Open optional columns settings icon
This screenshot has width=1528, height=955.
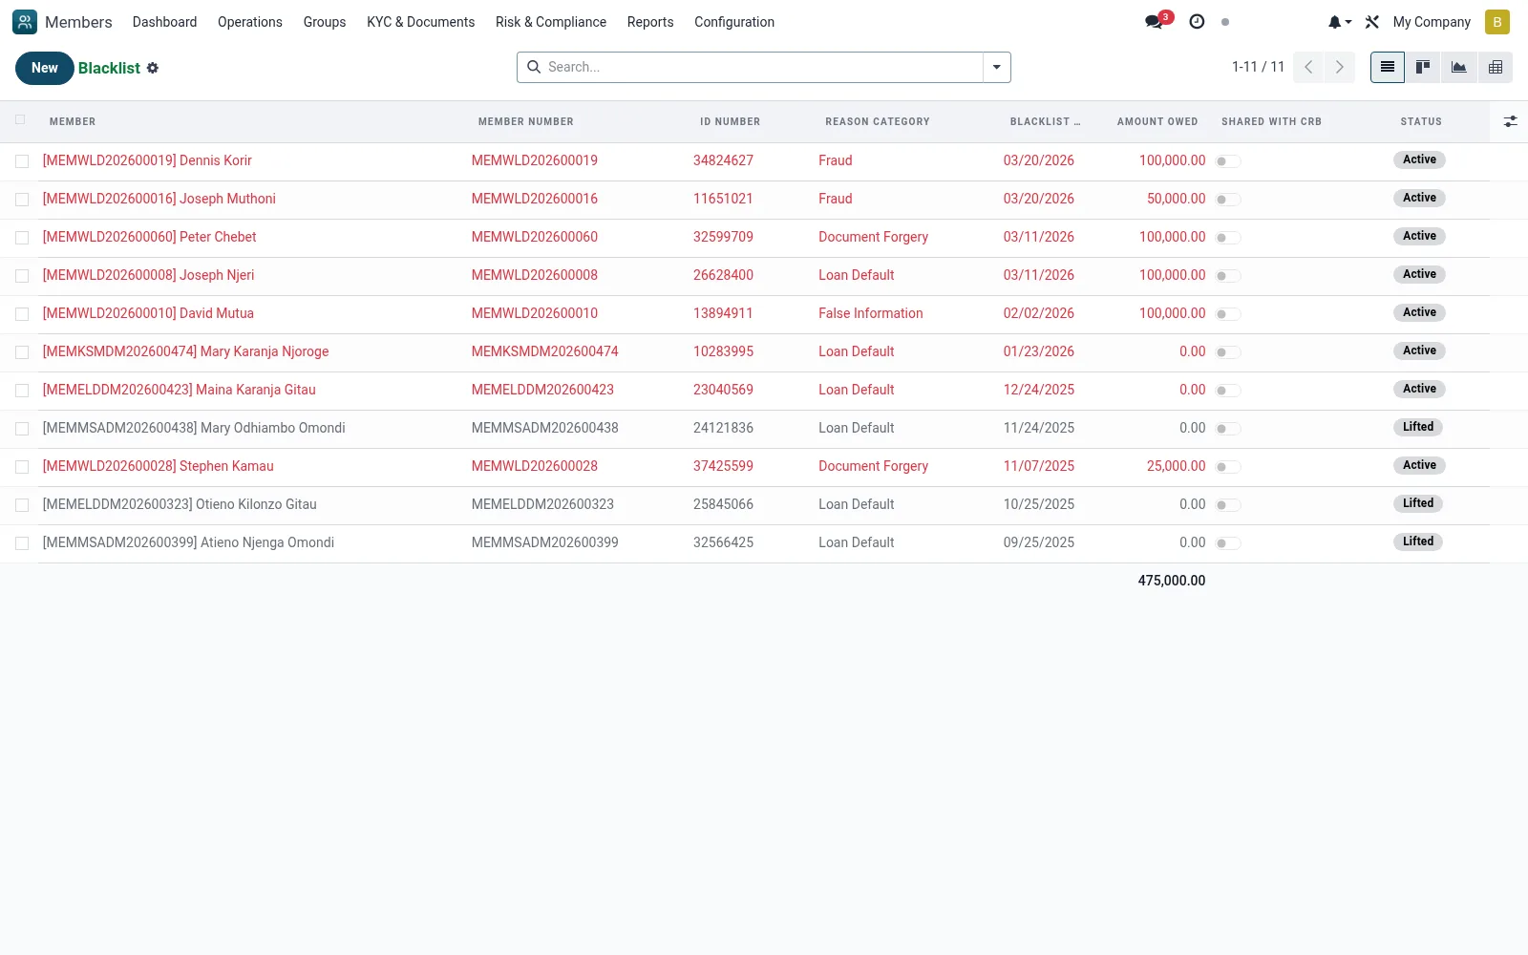click(1510, 121)
